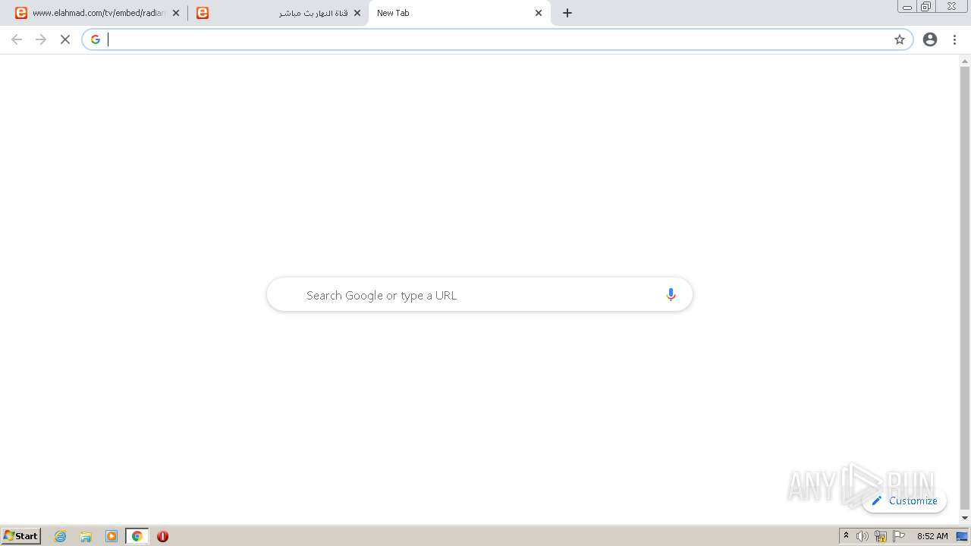Open Chrome's three-dot menu

point(954,39)
